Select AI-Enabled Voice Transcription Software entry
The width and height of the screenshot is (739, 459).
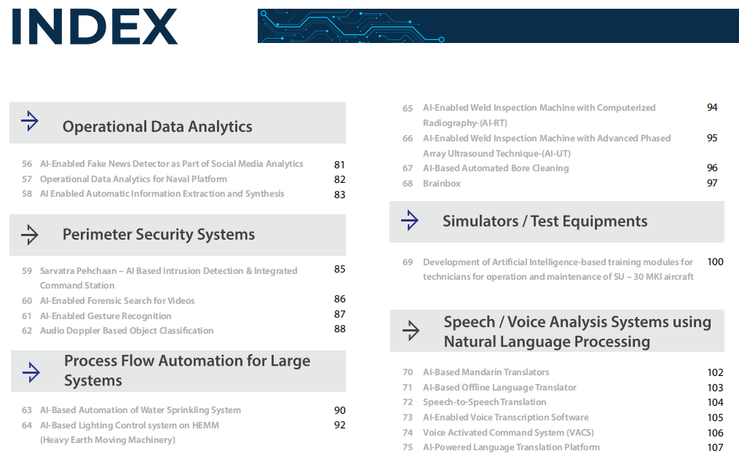coord(506,417)
